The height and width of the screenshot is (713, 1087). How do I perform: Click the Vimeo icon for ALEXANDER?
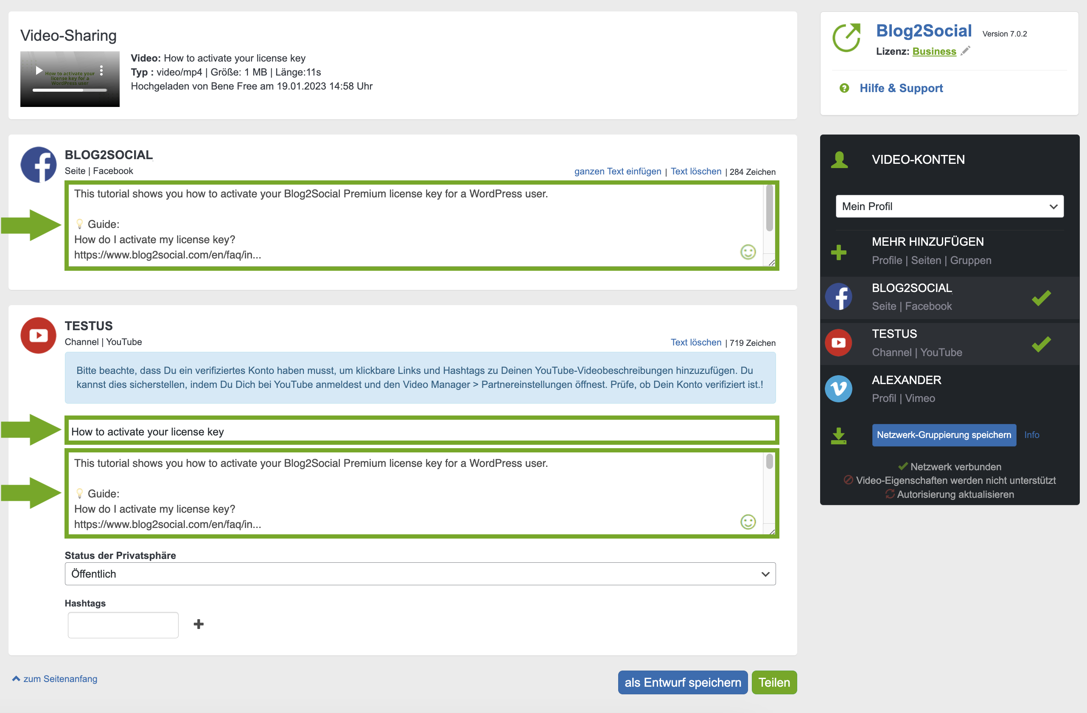tap(838, 389)
